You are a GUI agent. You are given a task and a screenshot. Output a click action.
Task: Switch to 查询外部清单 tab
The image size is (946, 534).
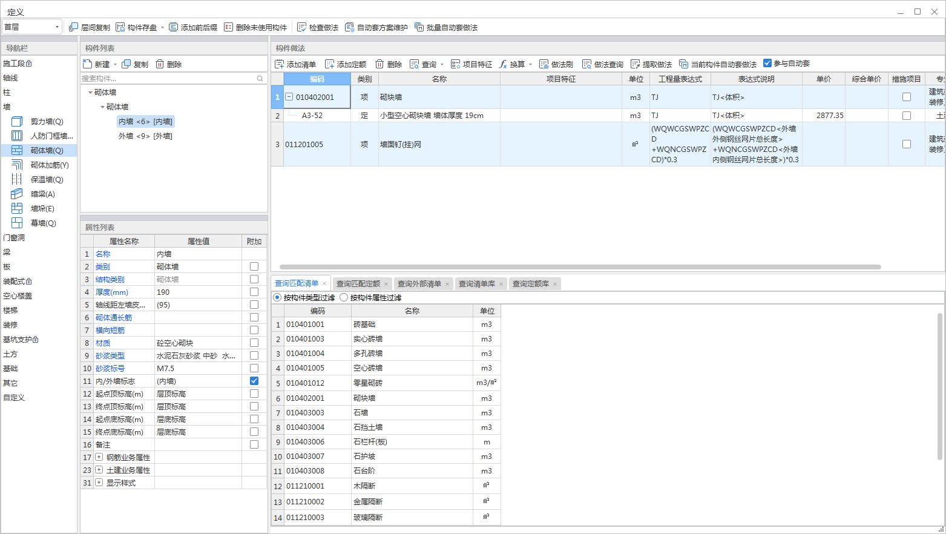coord(419,283)
